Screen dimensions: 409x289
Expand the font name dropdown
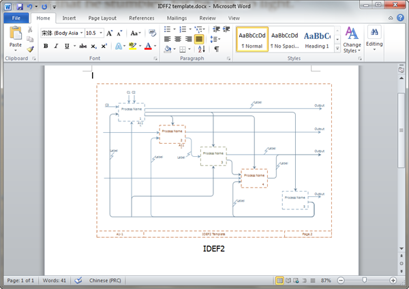click(81, 33)
